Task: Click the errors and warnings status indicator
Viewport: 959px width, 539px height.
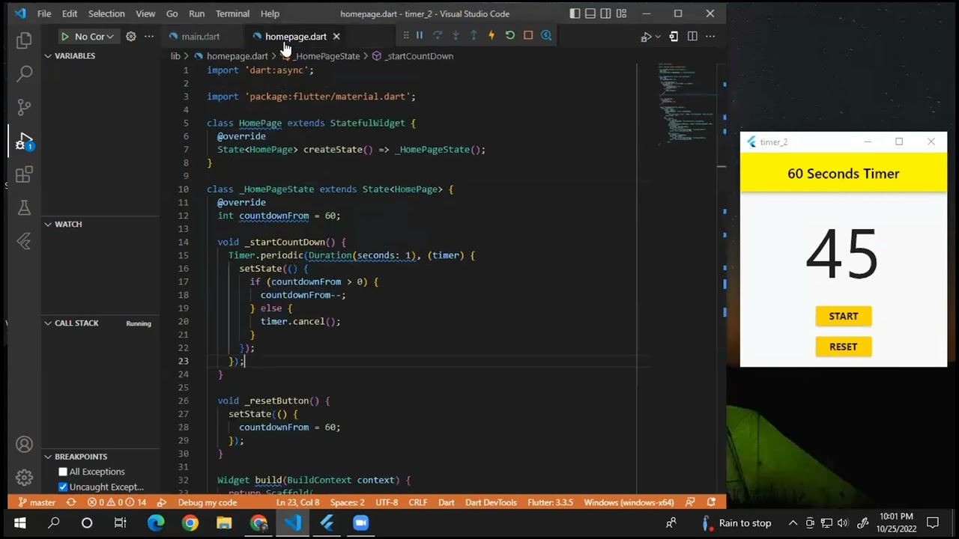Action: pos(117,502)
